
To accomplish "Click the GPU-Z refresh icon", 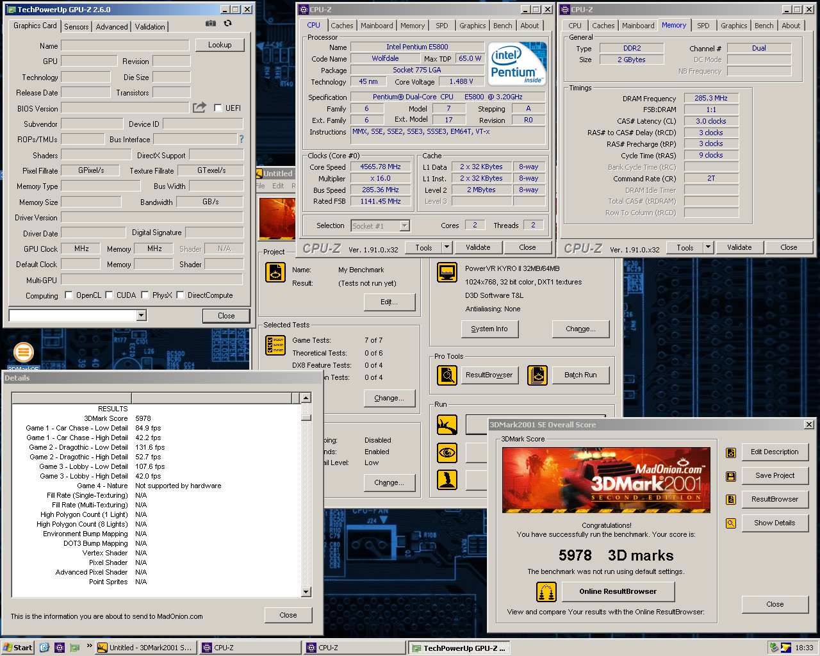I will 227,23.
